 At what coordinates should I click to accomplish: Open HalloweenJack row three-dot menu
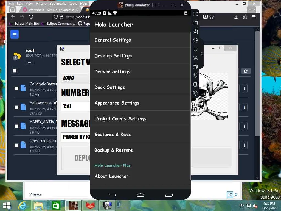click(x=245, y=107)
